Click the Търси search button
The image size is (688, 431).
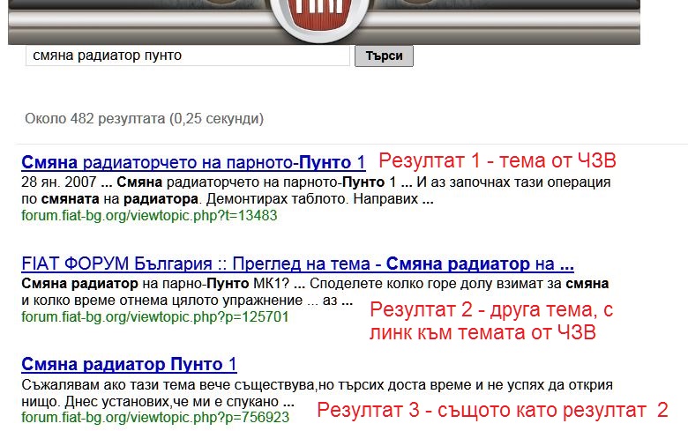point(384,56)
